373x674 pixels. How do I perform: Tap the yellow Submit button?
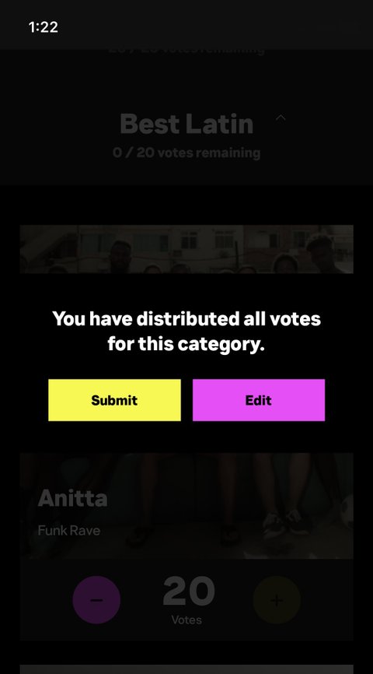tap(114, 400)
